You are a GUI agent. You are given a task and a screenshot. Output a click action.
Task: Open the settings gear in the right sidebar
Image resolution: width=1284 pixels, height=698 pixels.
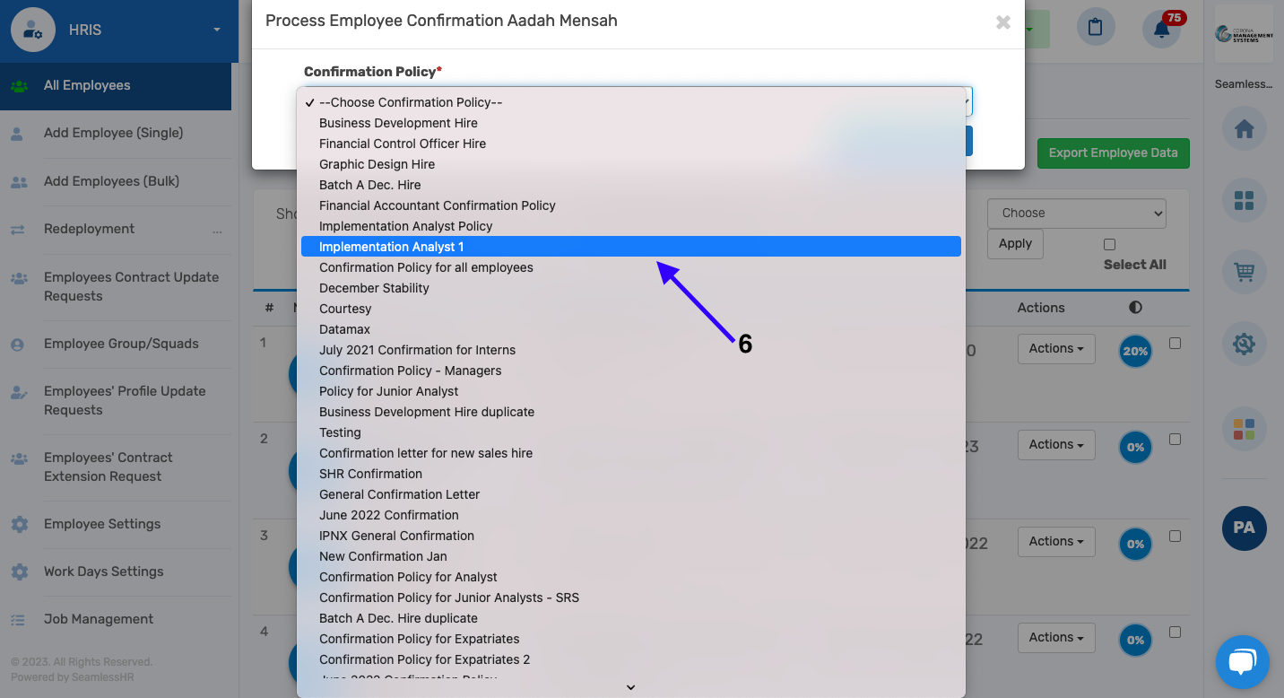pyautogui.click(x=1244, y=343)
